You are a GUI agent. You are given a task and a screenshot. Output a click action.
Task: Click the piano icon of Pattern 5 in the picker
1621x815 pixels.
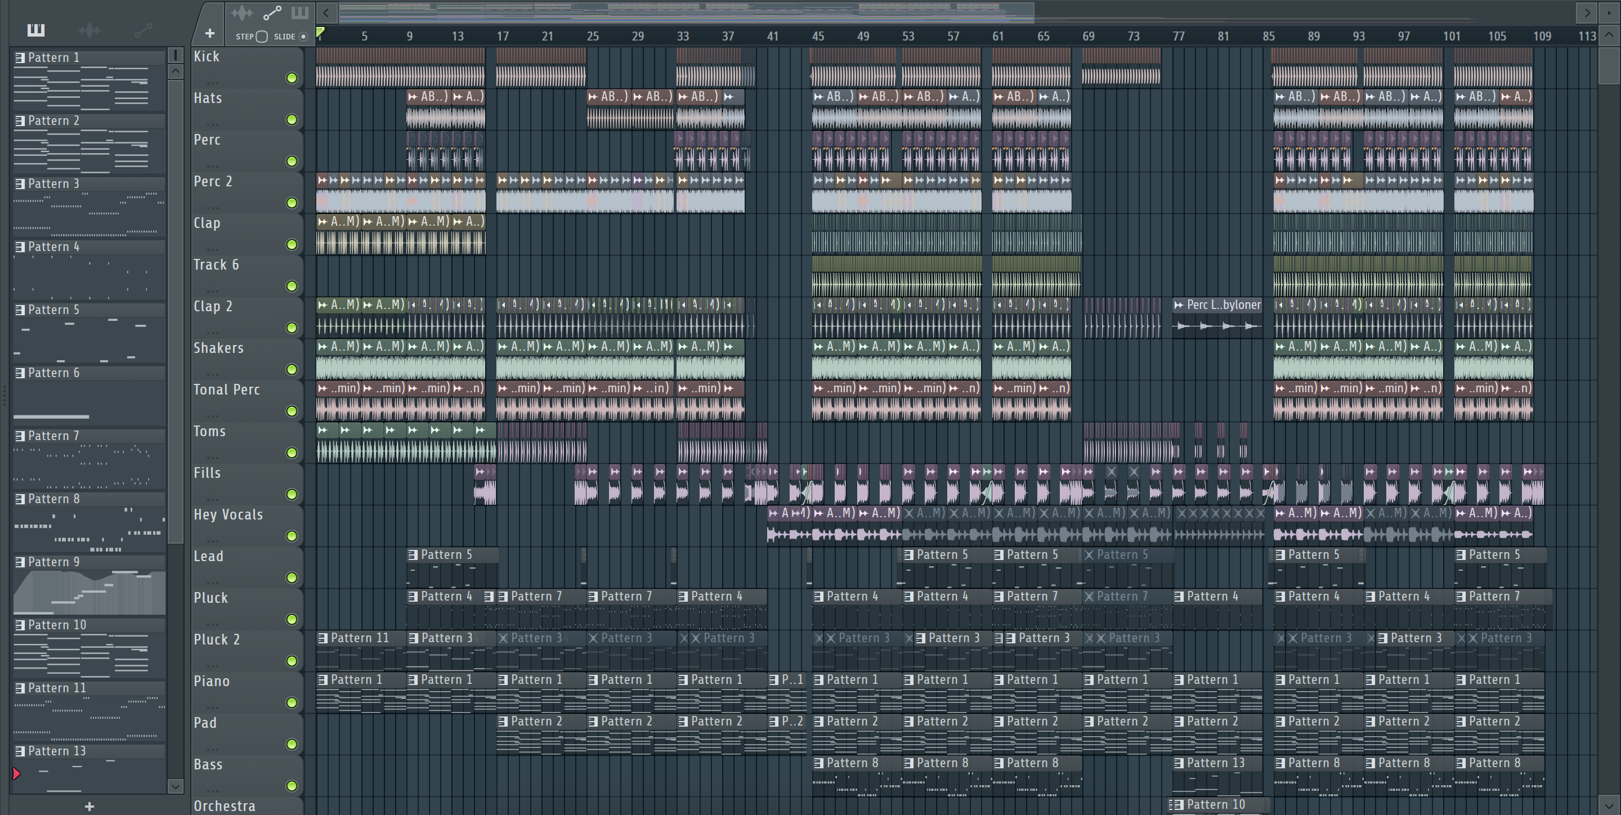20,310
